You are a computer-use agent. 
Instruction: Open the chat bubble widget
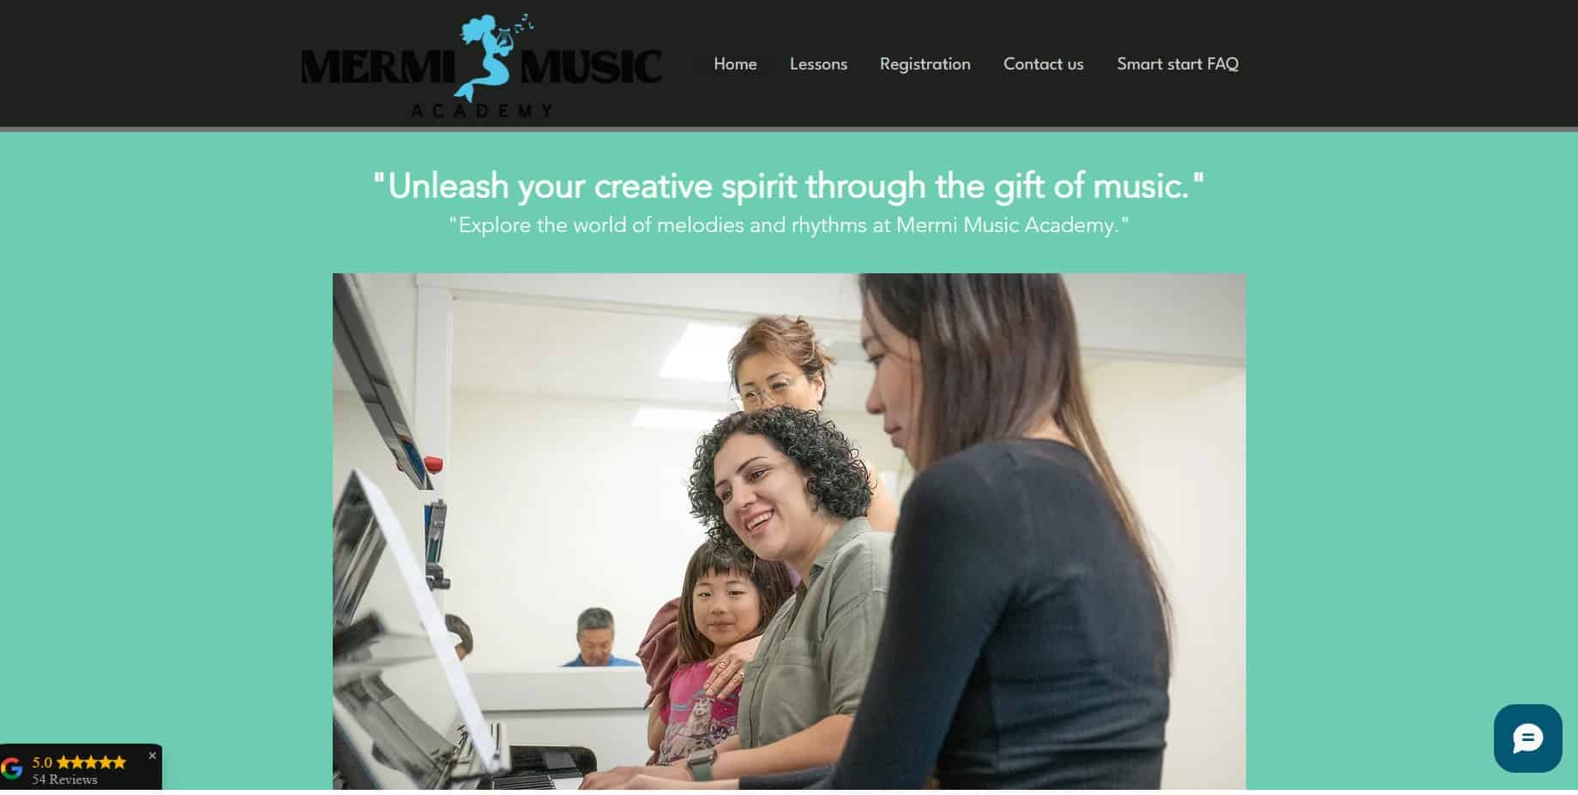(1527, 738)
